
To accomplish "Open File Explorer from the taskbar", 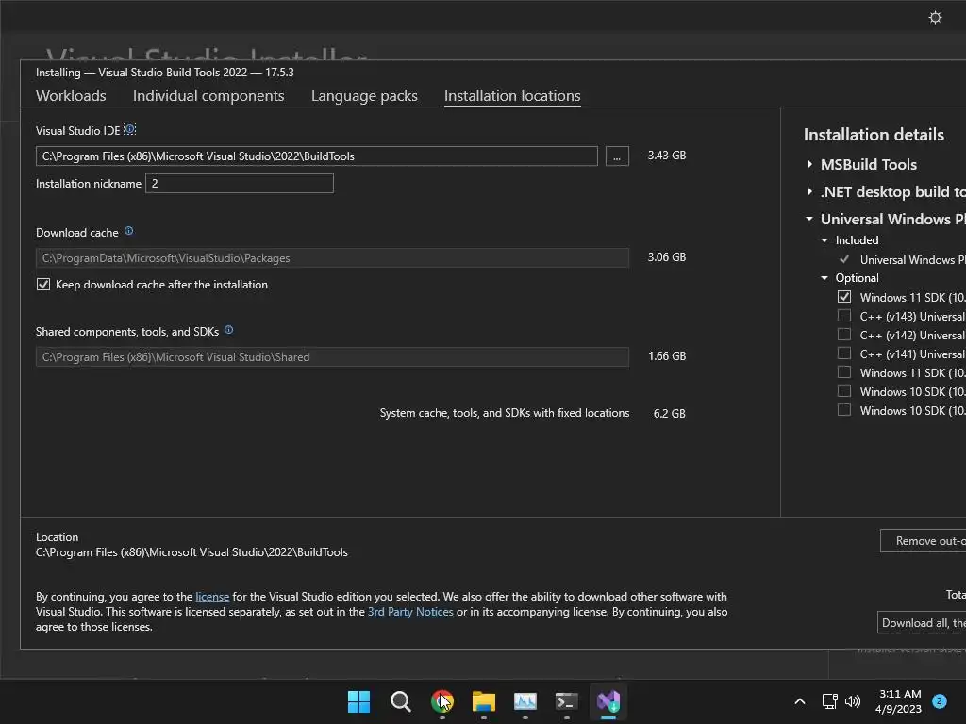I will (x=484, y=701).
